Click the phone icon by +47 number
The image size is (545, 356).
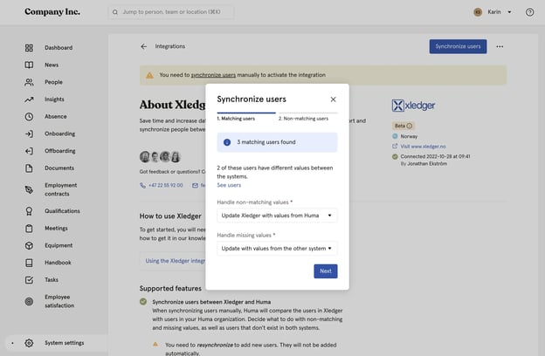[143, 186]
